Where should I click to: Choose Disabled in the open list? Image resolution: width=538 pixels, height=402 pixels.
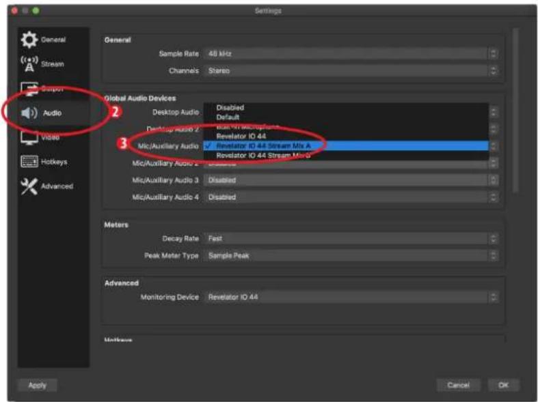[x=346, y=108]
